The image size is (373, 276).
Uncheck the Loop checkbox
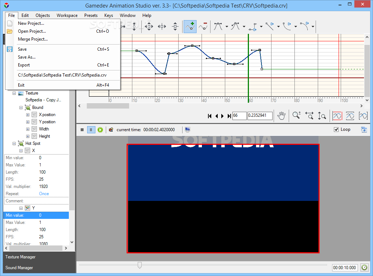(x=336, y=129)
